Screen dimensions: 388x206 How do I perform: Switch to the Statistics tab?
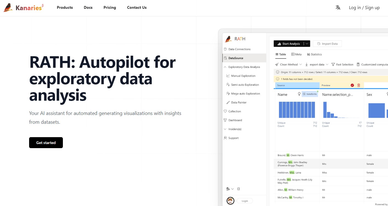314,54
